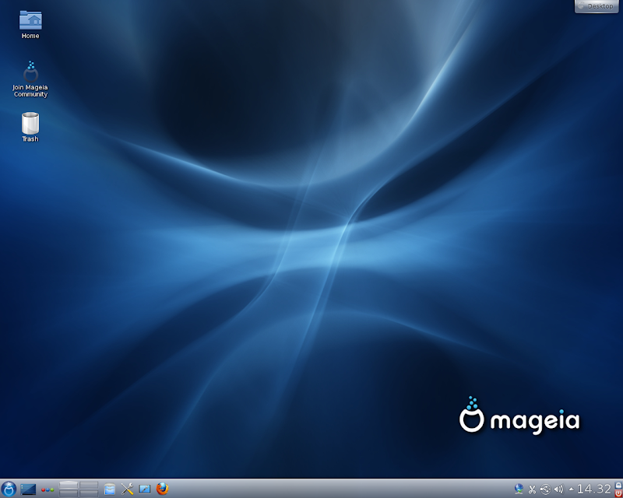Click the 14.32 panel clock
The height and width of the screenshot is (498, 623).
point(593,489)
